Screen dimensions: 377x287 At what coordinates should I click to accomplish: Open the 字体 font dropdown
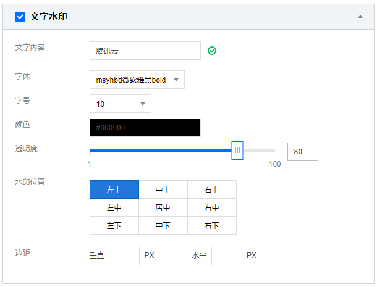click(x=137, y=80)
